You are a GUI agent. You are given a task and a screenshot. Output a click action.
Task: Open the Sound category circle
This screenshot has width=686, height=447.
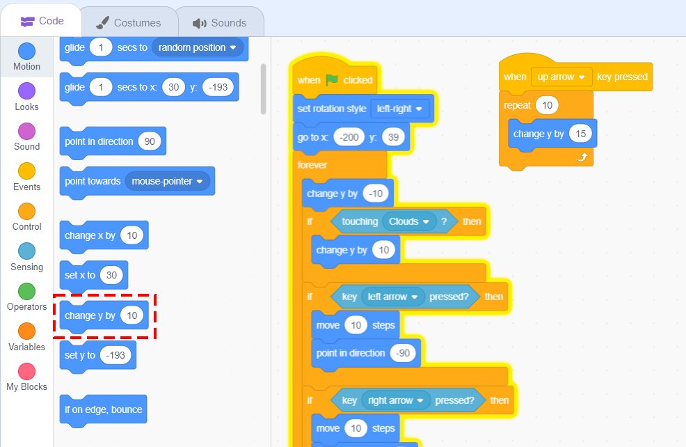coord(26,132)
